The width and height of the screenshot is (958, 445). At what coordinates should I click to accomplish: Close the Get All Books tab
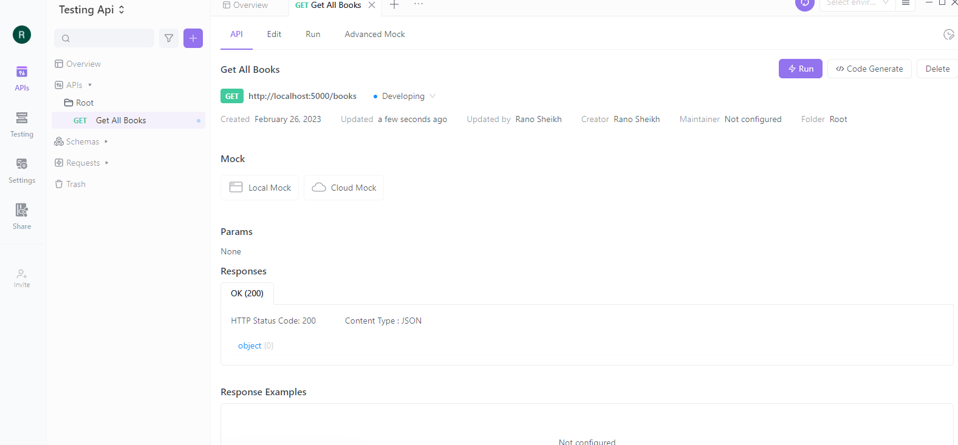tap(372, 5)
